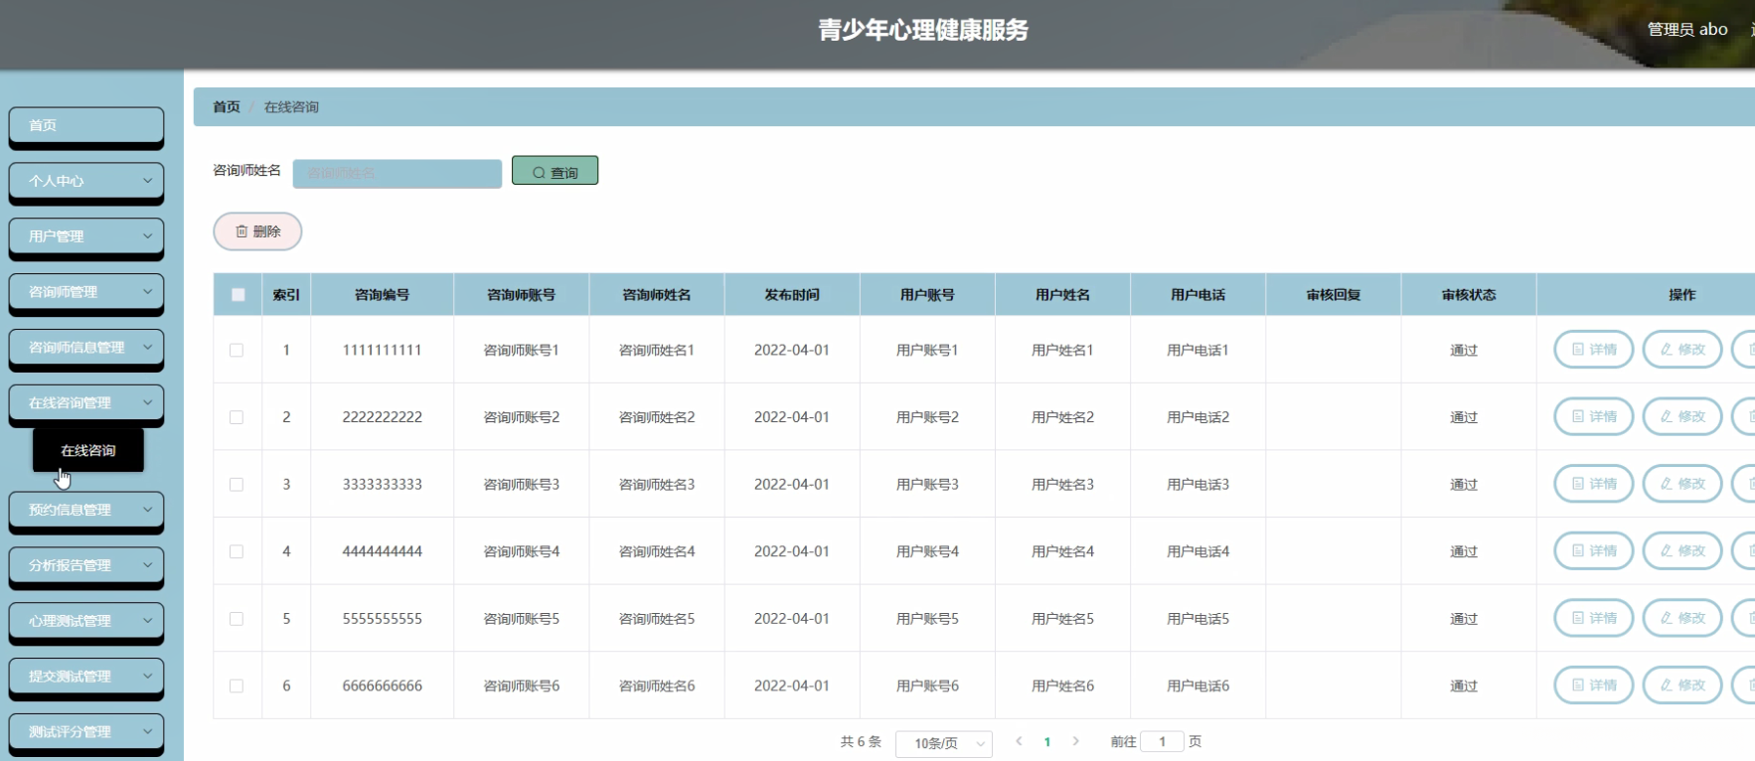The image size is (1755, 761).
Task: Open 首页 in the sidebar
Action: (x=86, y=125)
